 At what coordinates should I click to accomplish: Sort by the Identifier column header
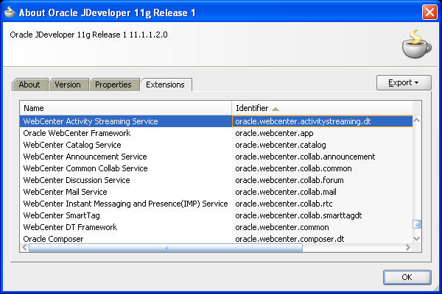click(322, 108)
